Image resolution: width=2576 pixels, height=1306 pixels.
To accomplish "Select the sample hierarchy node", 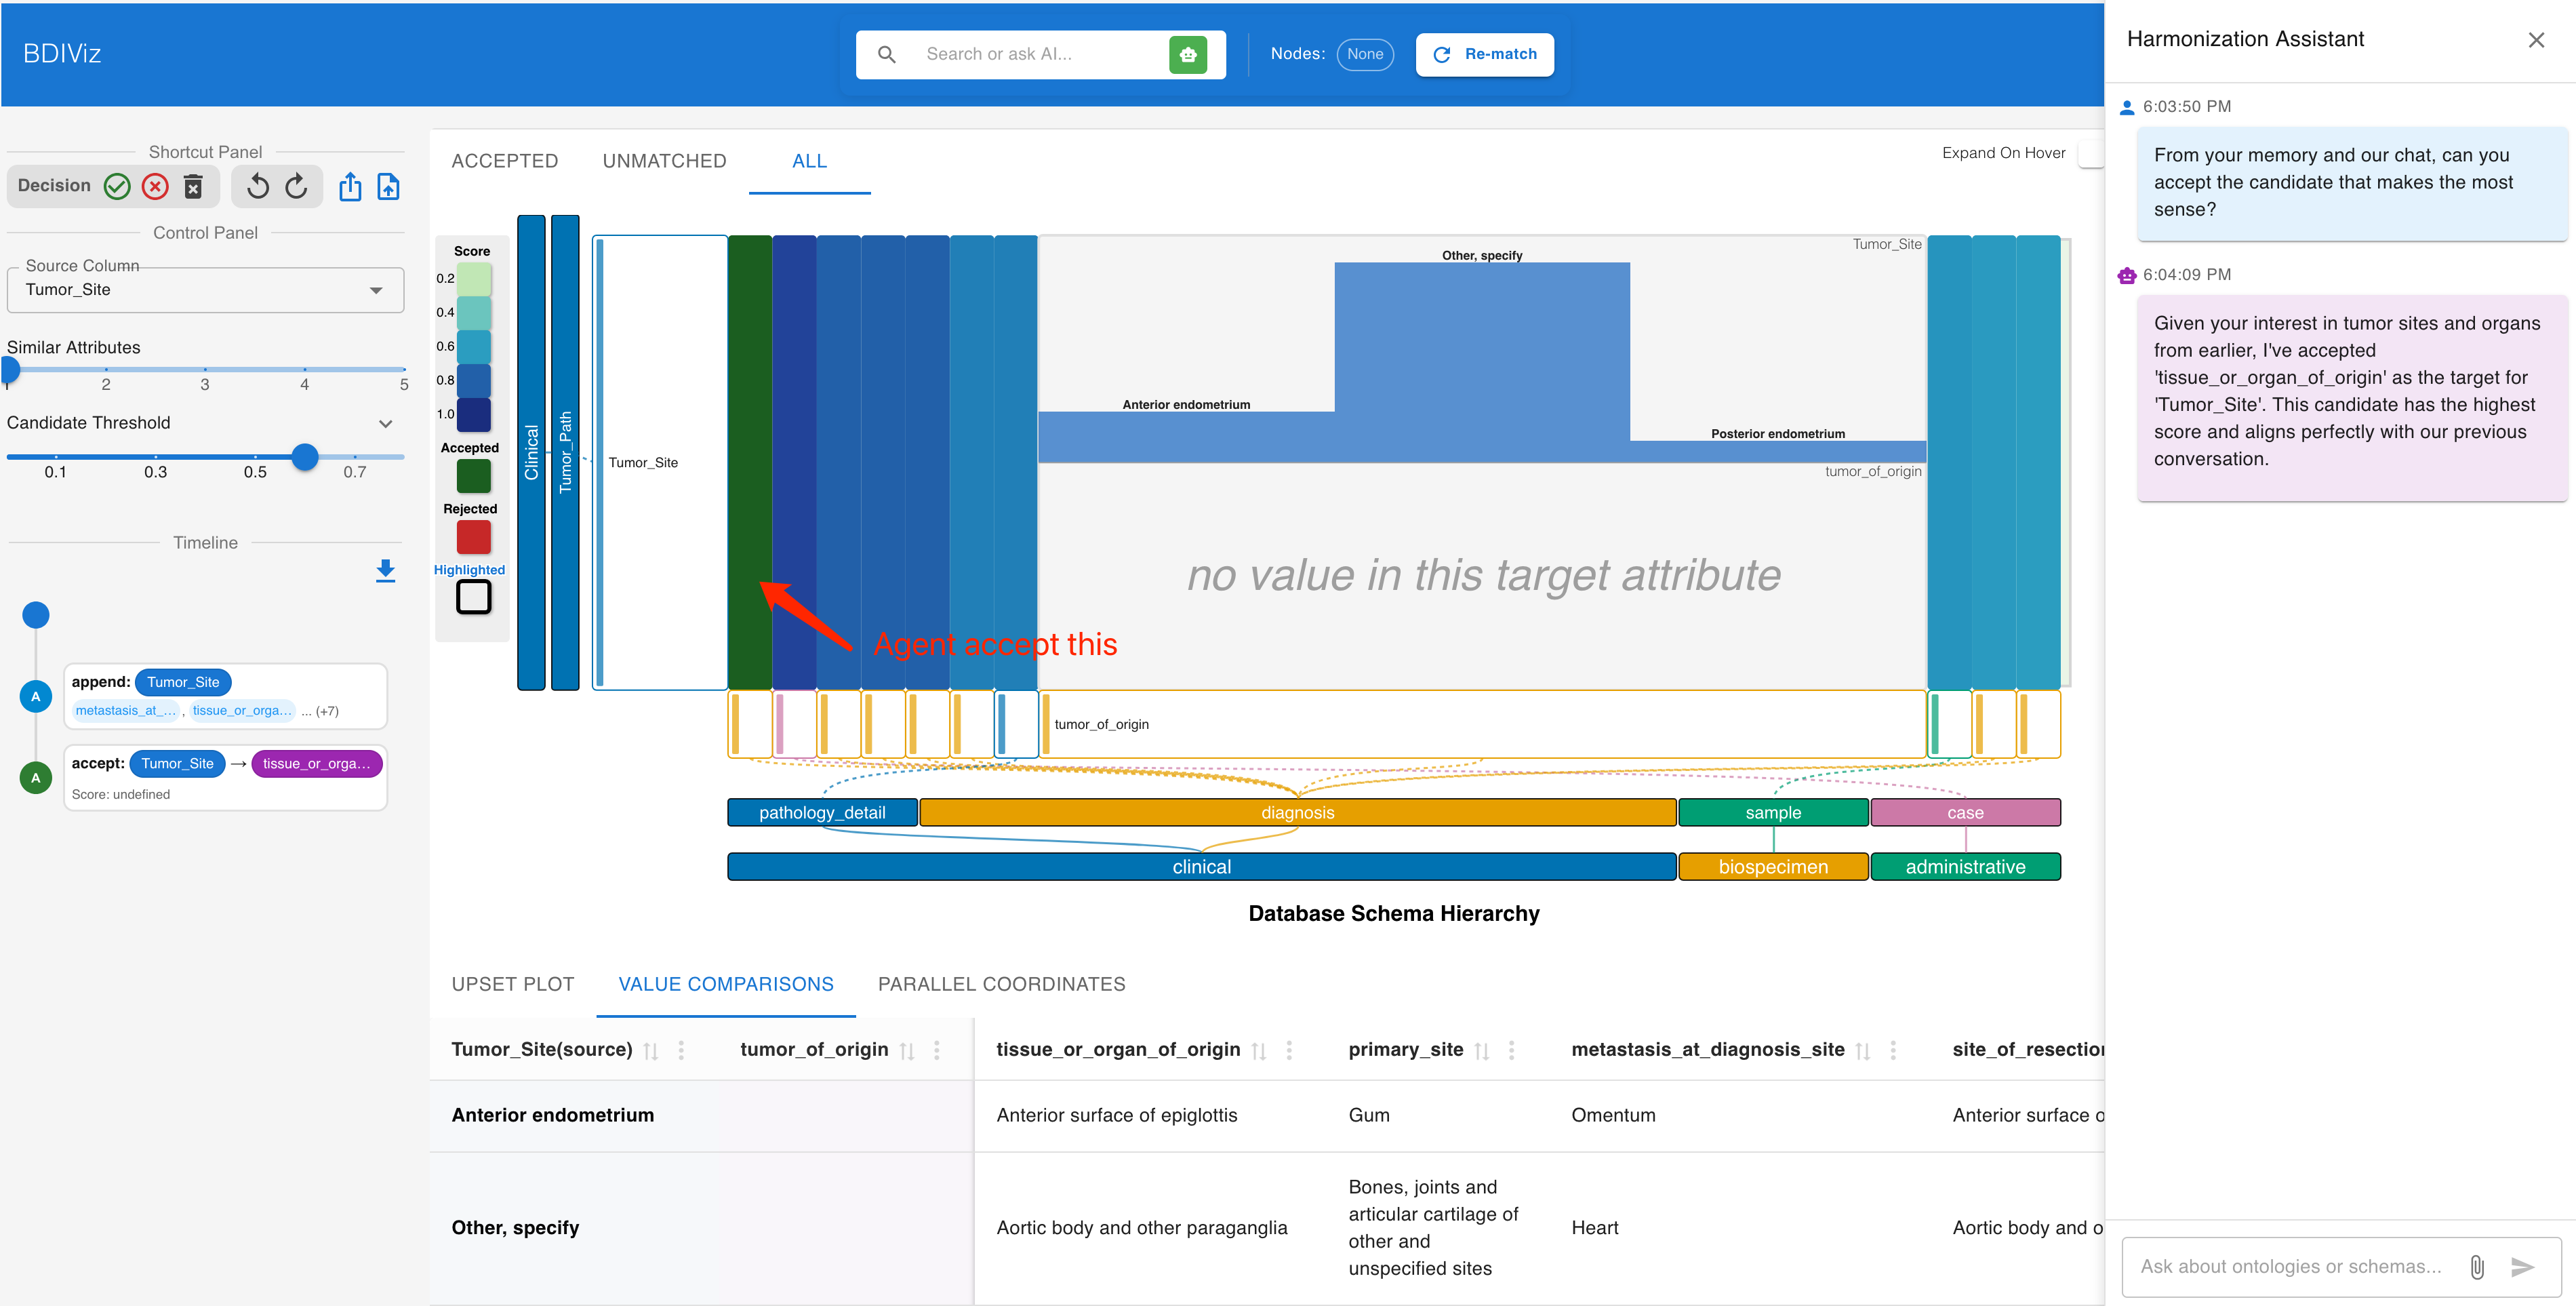I will [x=1773, y=812].
